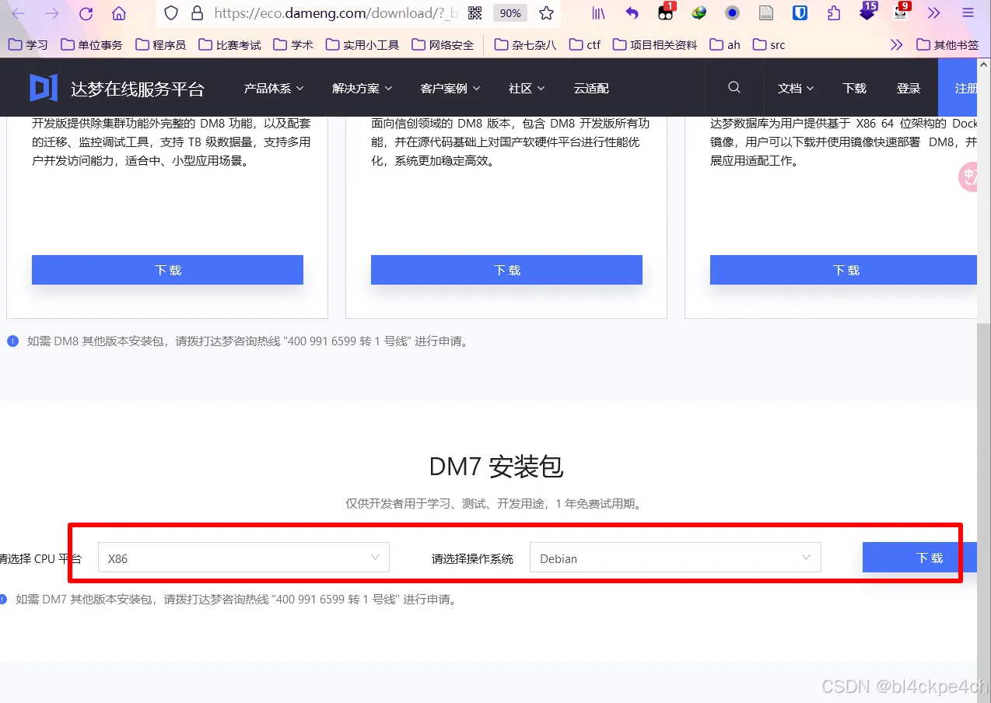
Task: Click the DM7 安装包 heading text
Action: tap(495, 467)
